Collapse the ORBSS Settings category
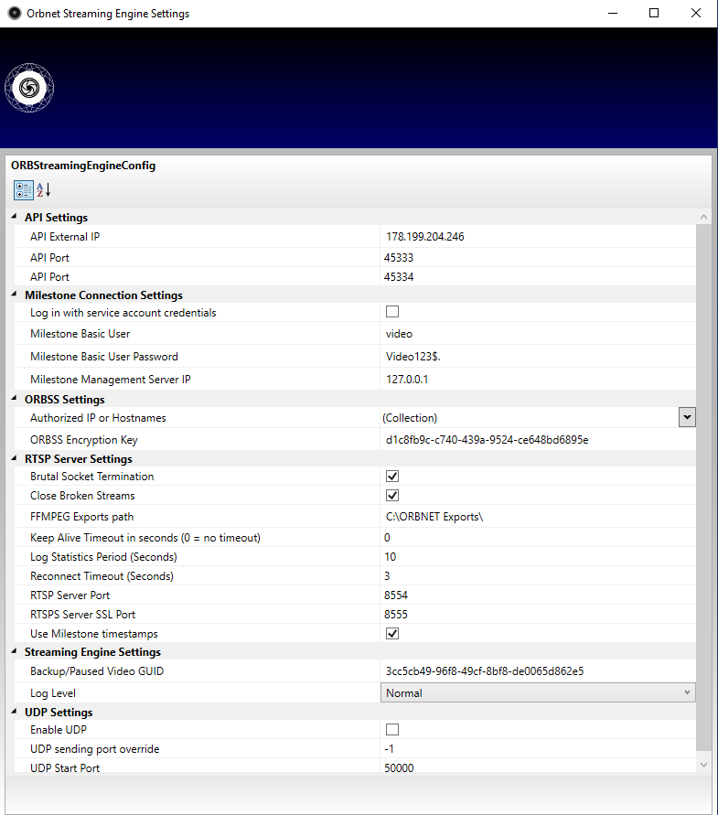Image resolution: width=718 pixels, height=815 pixels. [x=14, y=398]
